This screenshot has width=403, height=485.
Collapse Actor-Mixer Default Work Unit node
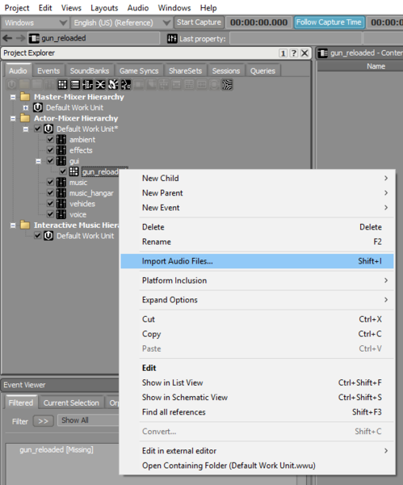coord(26,129)
